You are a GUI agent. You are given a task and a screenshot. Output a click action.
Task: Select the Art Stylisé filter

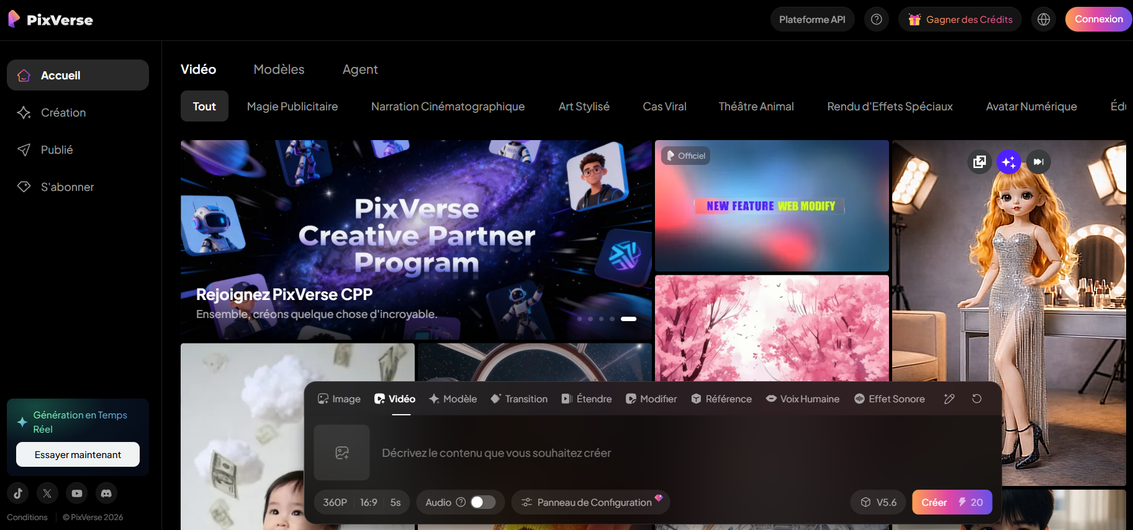point(584,106)
